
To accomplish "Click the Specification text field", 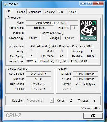I will tap(62, 46).
